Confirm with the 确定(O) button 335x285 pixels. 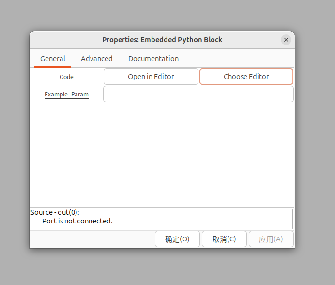[177, 239]
